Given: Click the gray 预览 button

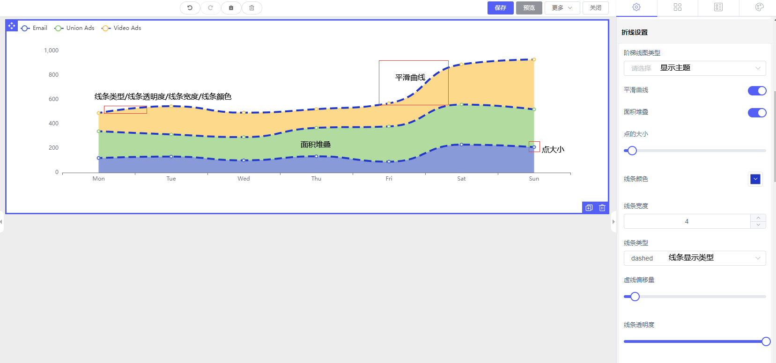Looking at the screenshot, I should click(x=529, y=8).
